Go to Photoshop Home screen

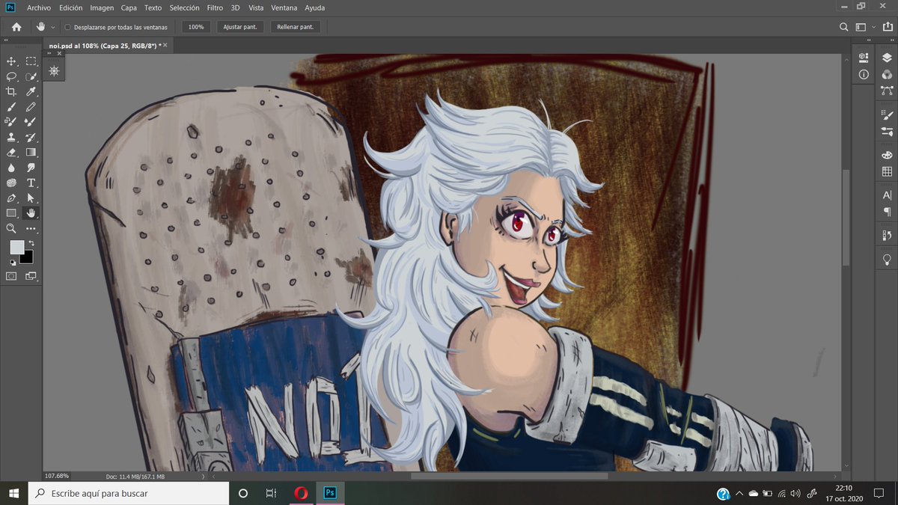coord(16,27)
